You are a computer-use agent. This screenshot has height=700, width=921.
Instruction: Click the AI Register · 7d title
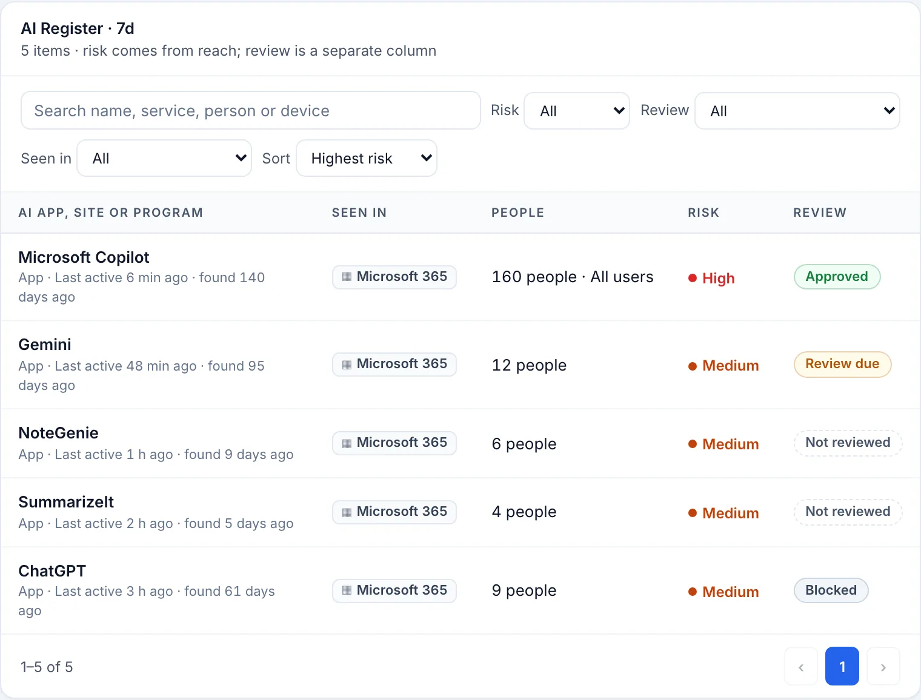point(78,28)
